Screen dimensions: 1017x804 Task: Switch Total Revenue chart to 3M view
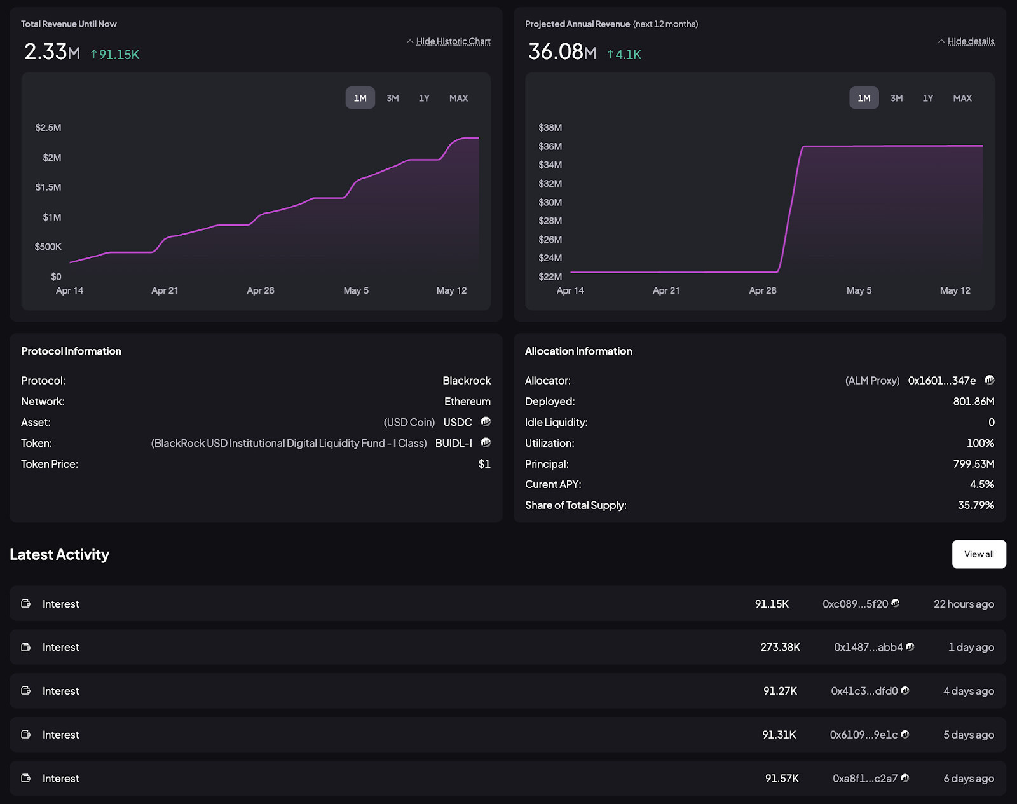tap(392, 98)
